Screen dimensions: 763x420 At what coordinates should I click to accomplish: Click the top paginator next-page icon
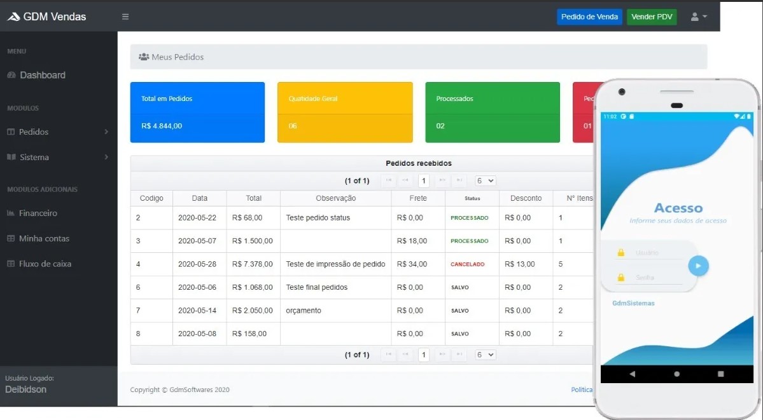(x=442, y=181)
